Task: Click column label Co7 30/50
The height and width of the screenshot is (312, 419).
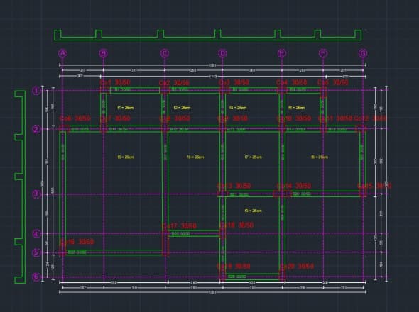Action: click(x=115, y=118)
